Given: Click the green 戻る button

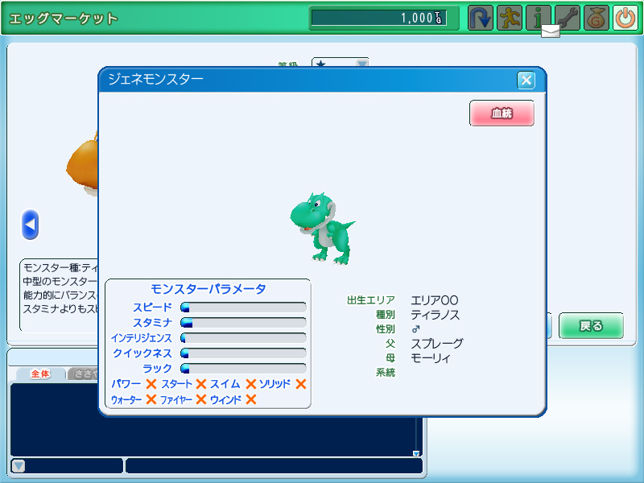Looking at the screenshot, I should click(x=591, y=326).
